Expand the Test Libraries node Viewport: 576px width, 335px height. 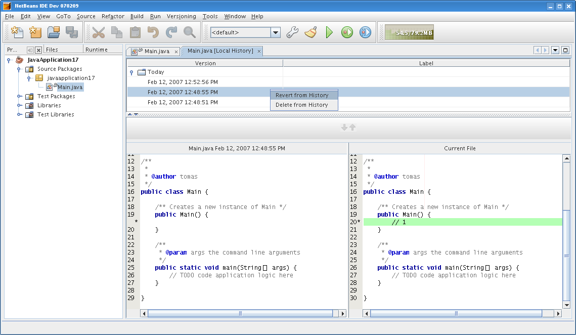click(x=19, y=115)
